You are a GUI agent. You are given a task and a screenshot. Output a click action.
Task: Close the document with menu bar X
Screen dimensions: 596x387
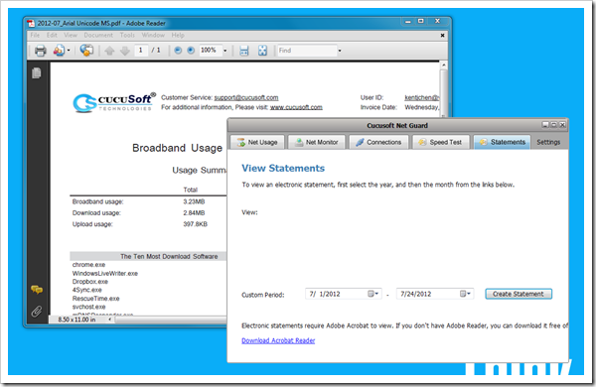tap(442, 36)
